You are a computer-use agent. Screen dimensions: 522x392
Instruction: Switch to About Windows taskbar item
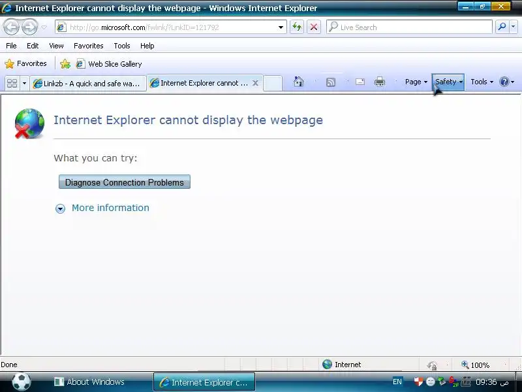click(89, 382)
